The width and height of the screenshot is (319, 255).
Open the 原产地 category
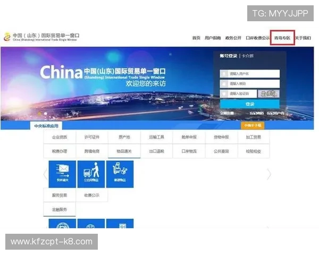coord(124,137)
